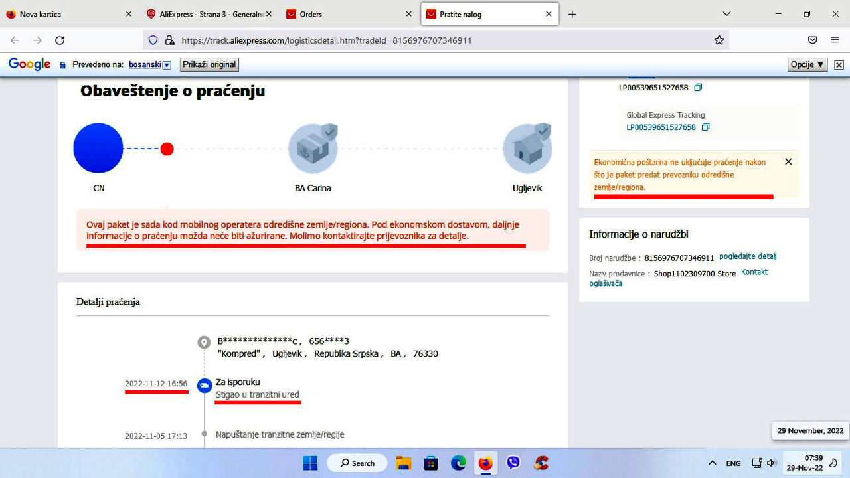
Task: Select the Stigao u tranzitni ured text
Action: (x=258, y=395)
